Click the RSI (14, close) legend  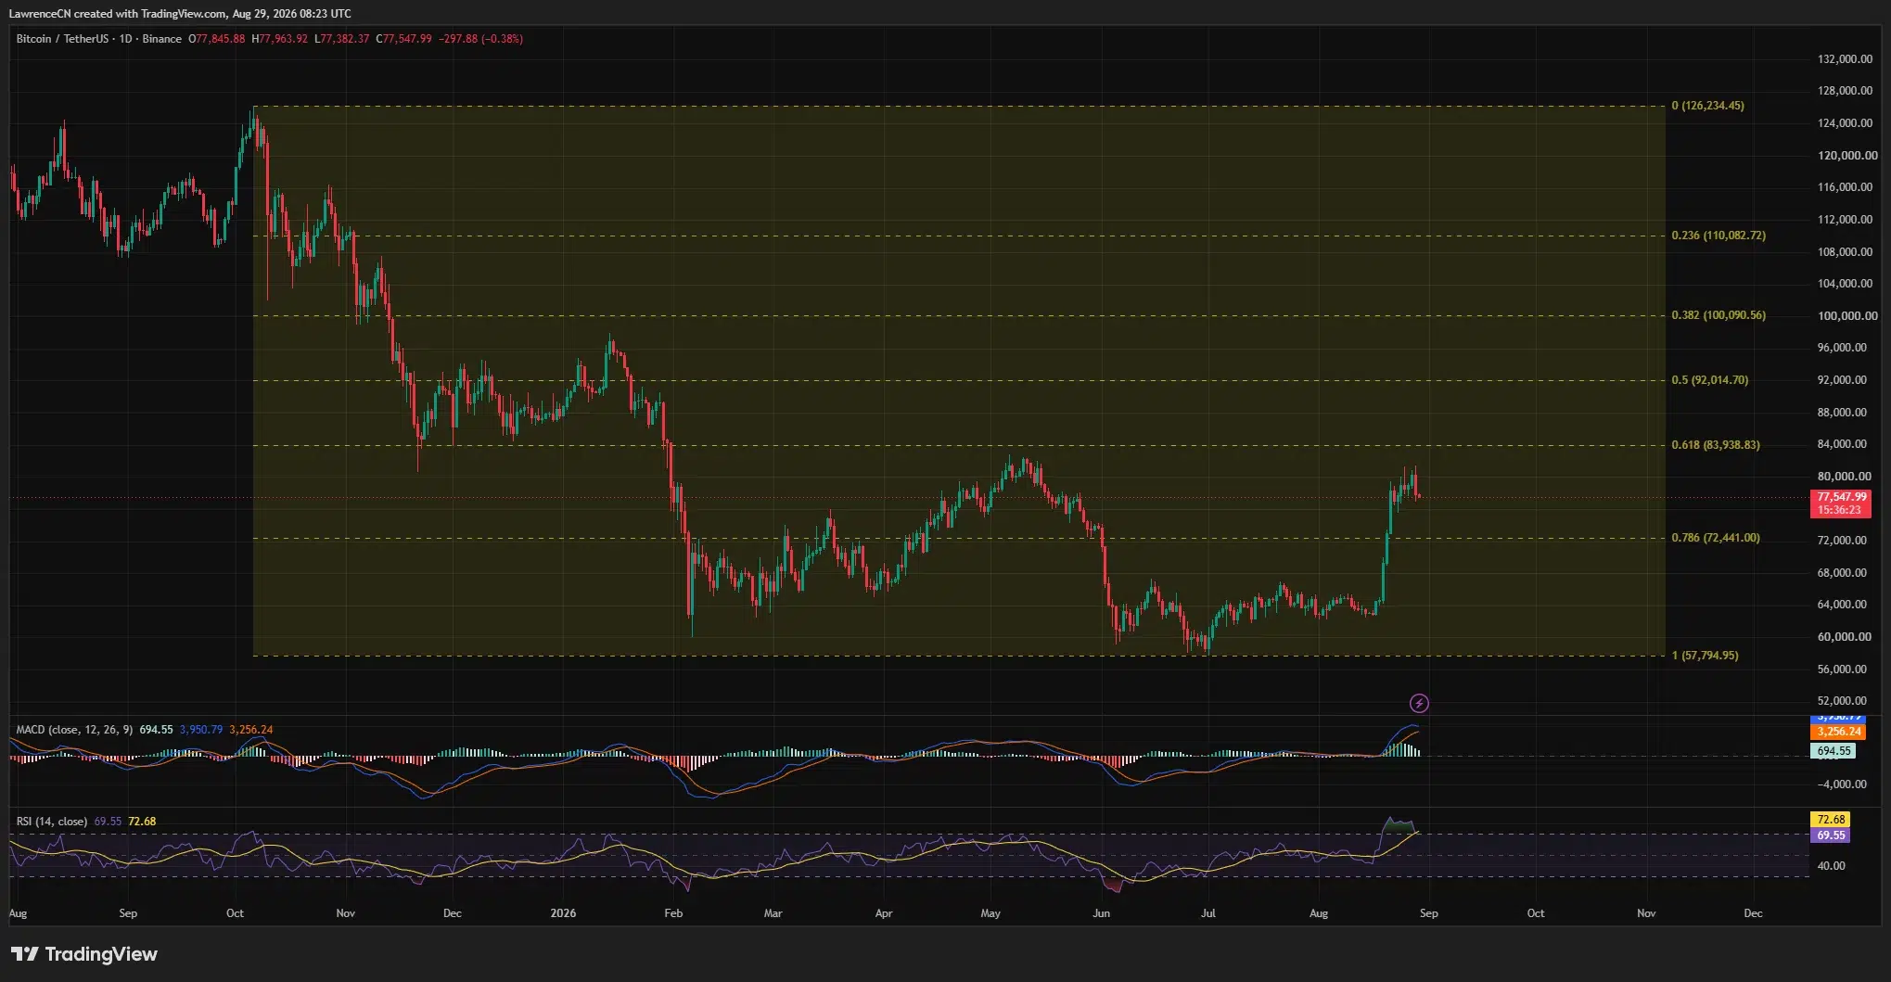pos(52,822)
